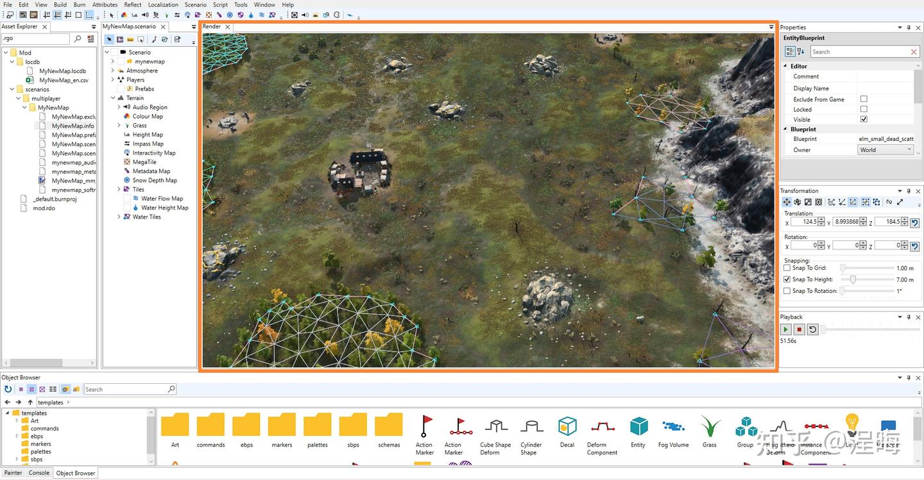Open the Owner dropdown set to World
The image size is (924, 480).
(x=886, y=150)
